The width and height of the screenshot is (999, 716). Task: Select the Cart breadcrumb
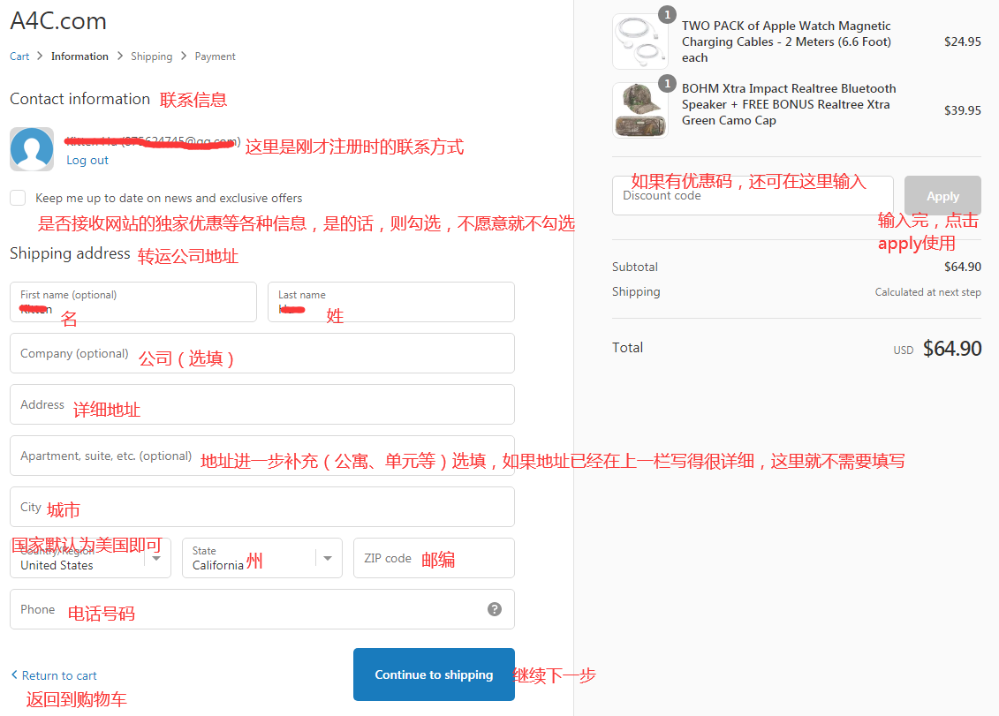(19, 56)
